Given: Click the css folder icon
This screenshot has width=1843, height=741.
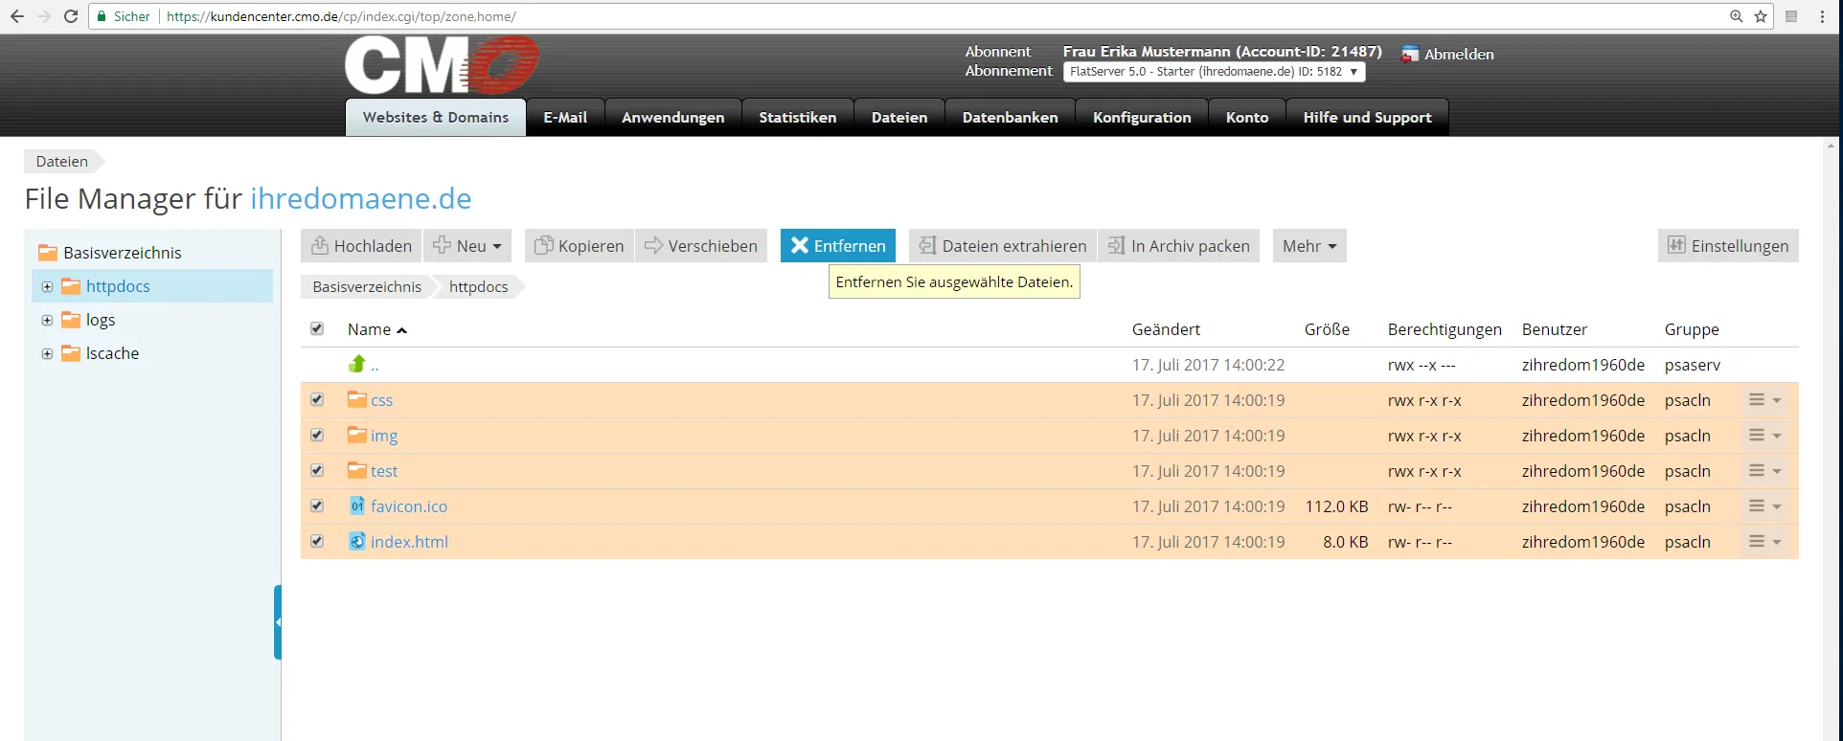Looking at the screenshot, I should point(357,399).
